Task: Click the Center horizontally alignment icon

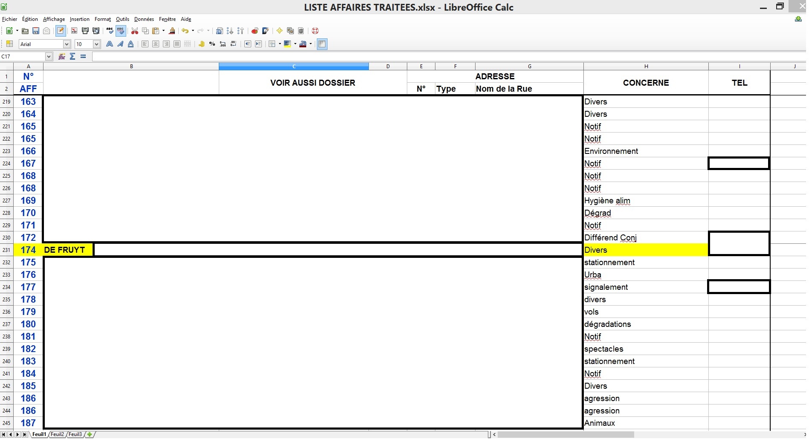Action: pyautogui.click(x=156, y=44)
